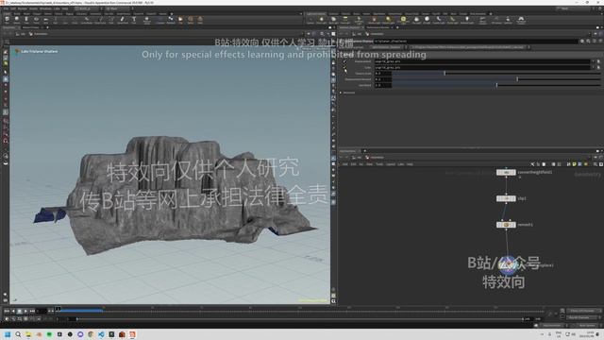Viewport: 604px width, 340px height.
Task: Open the parameter pane gear menu
Action: [x=582, y=41]
